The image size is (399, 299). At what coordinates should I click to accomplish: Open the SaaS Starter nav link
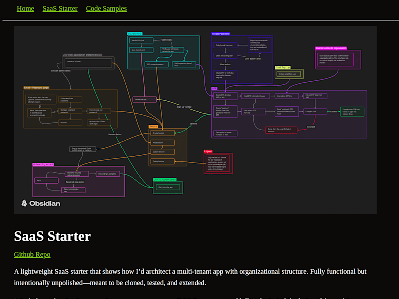60,8
